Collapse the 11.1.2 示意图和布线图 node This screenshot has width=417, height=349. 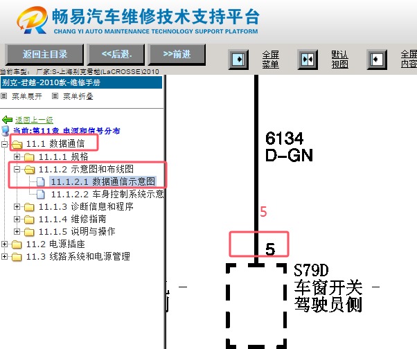point(17,169)
